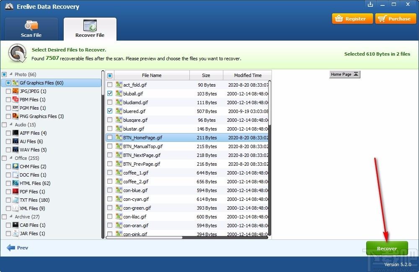Click the HTML Files type icon
The width and height of the screenshot is (419, 272).
click(x=16, y=183)
